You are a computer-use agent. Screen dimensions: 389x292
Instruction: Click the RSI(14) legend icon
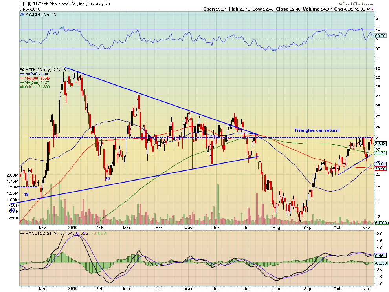(22, 15)
